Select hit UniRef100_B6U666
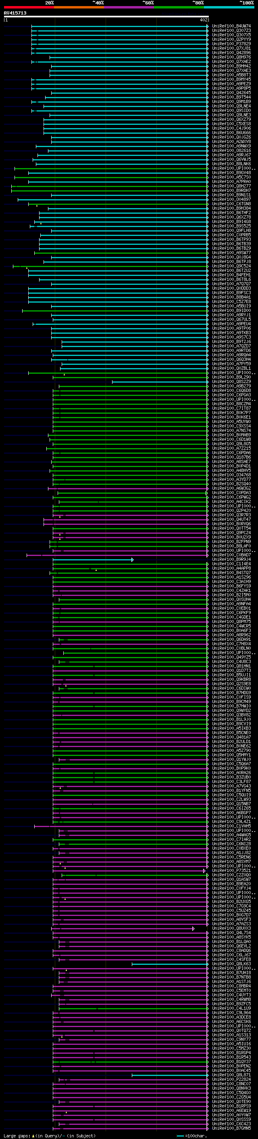 pyautogui.click(x=231, y=133)
